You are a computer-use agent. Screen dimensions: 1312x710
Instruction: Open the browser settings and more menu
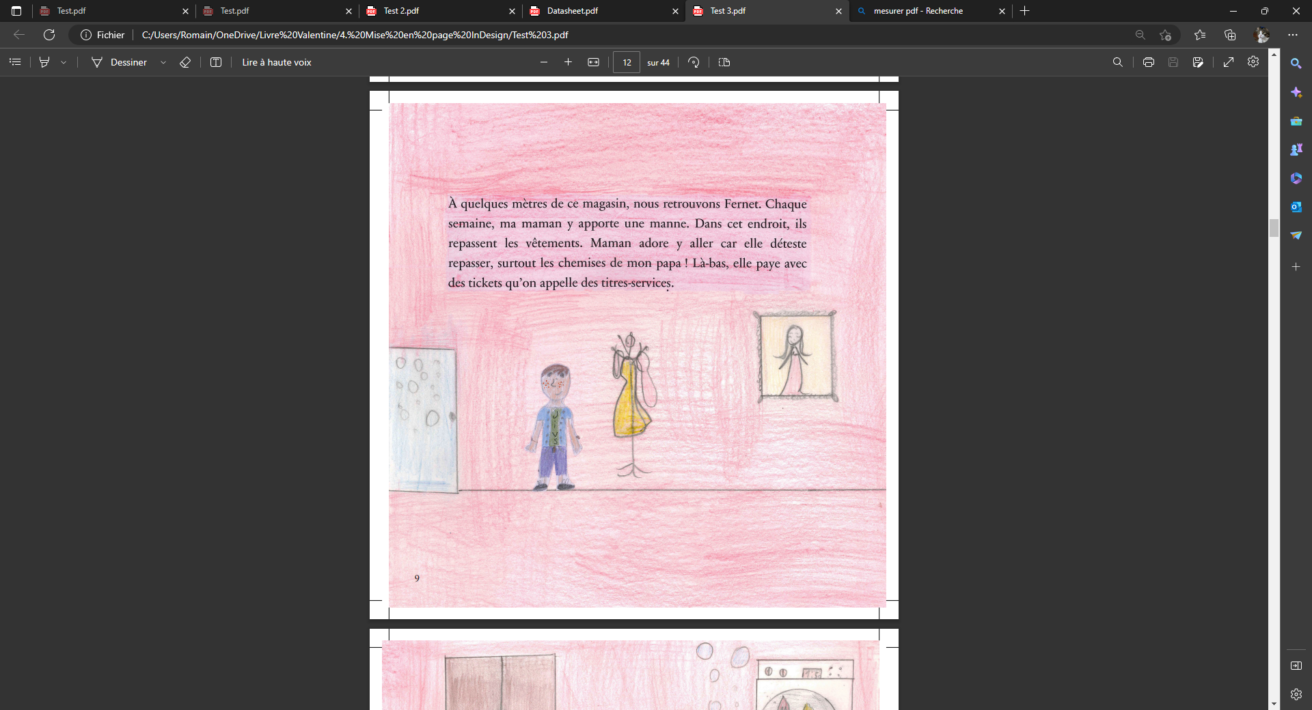coord(1293,35)
